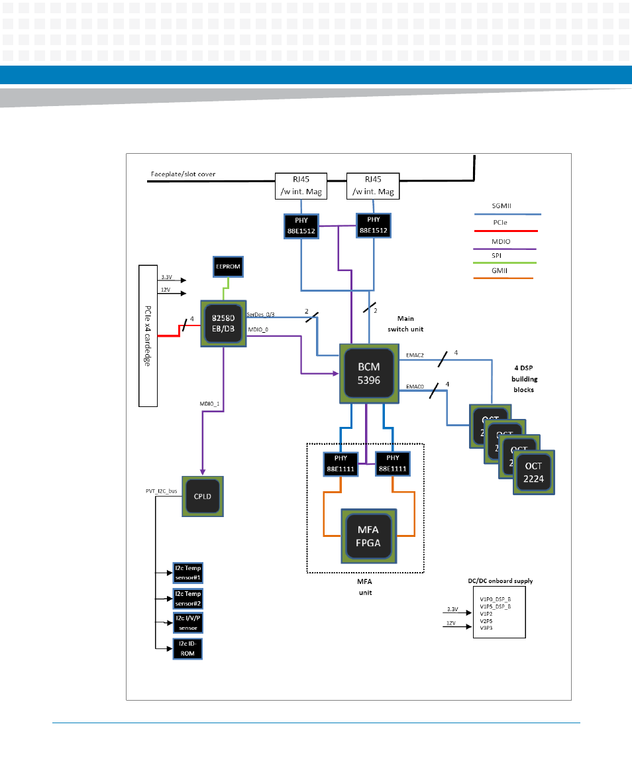Select the EEPROM block
632x759 pixels.
228,266
